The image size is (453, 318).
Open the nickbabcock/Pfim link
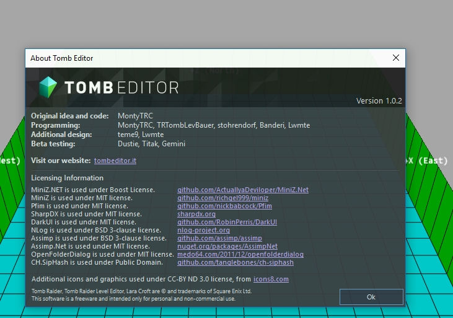(x=224, y=206)
